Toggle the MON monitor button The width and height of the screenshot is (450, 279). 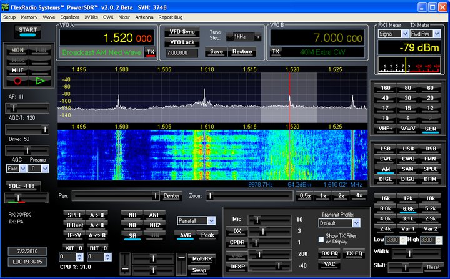point(17,50)
